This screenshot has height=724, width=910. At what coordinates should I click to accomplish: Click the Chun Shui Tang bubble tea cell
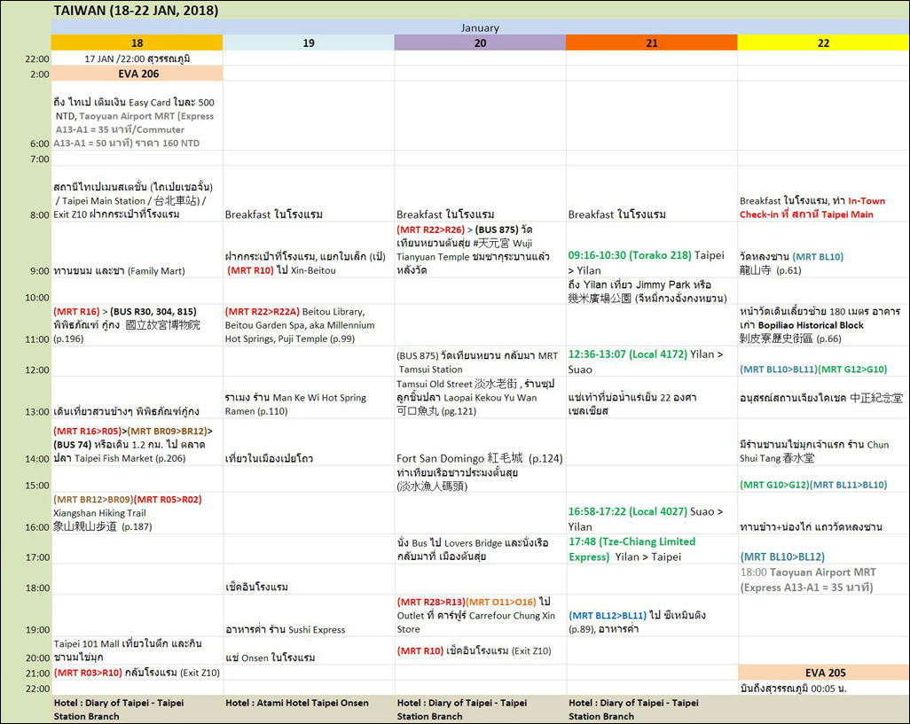pos(822,451)
